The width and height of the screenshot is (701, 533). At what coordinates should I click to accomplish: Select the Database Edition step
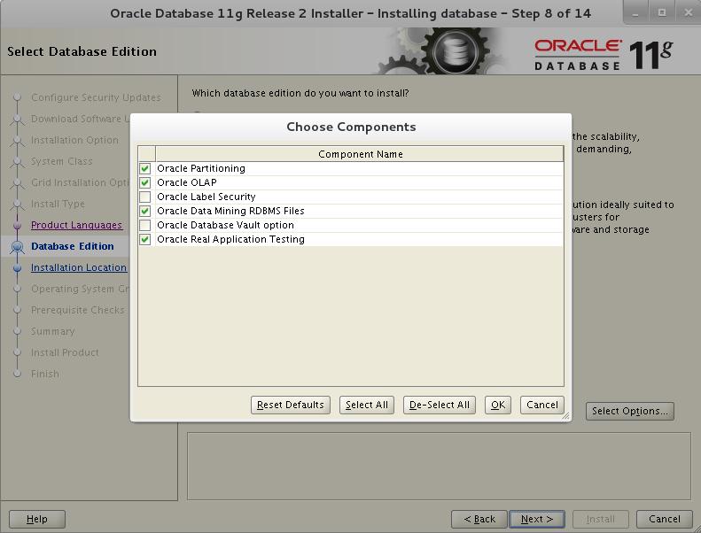(73, 246)
